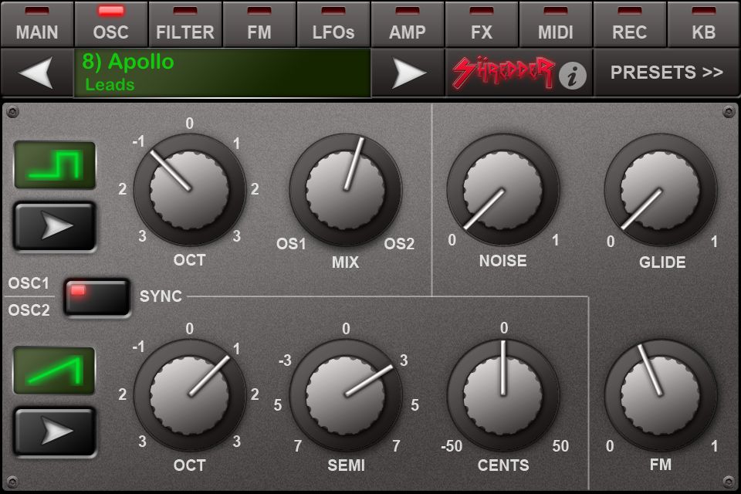Click the OSC2 label
This screenshot has width=741, height=494.
click(29, 310)
